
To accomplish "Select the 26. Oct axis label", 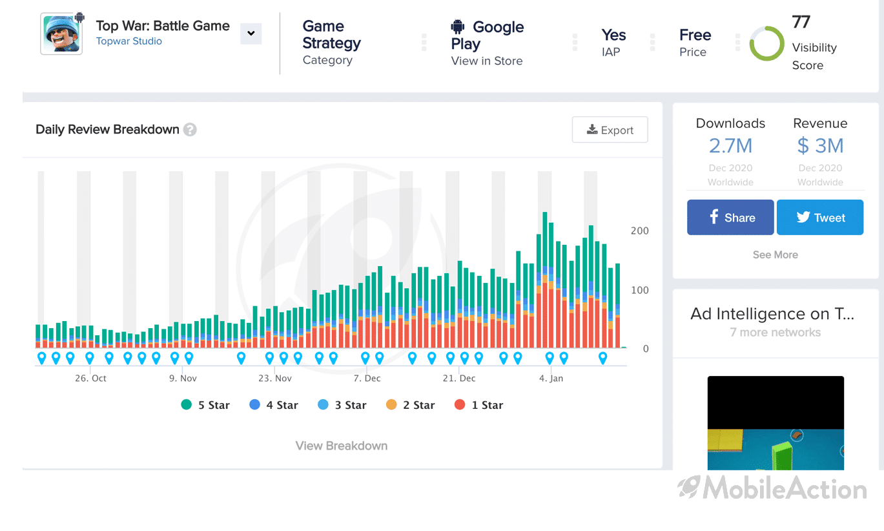I will click(90, 378).
